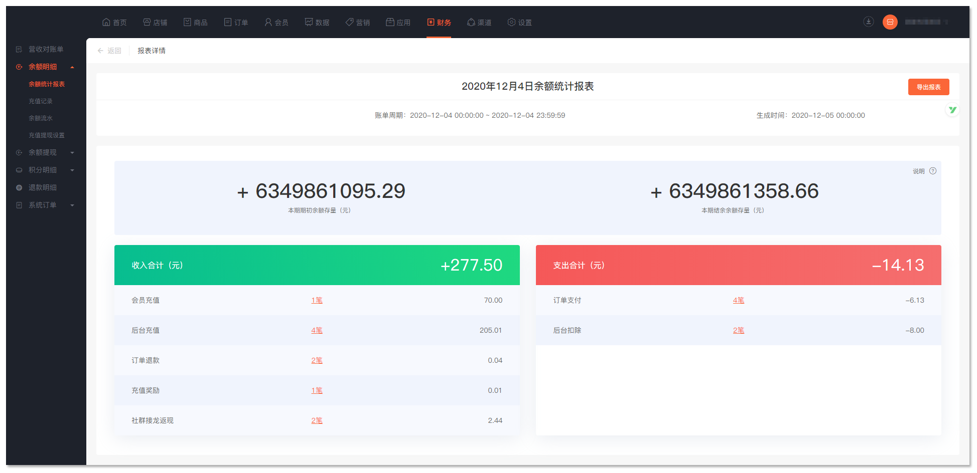
Task: Open the 2笔 link for 后台扣除
Action: click(x=738, y=330)
